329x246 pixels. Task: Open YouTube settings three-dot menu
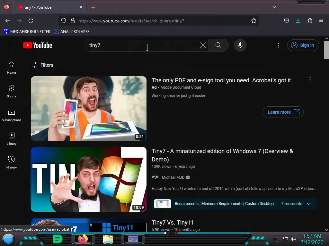[278, 45]
